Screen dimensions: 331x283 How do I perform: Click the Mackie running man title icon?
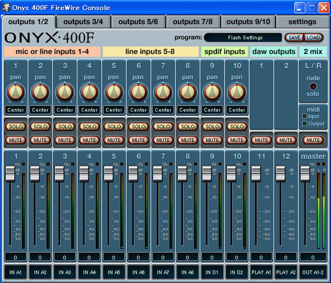pyautogui.click(x=6, y=7)
